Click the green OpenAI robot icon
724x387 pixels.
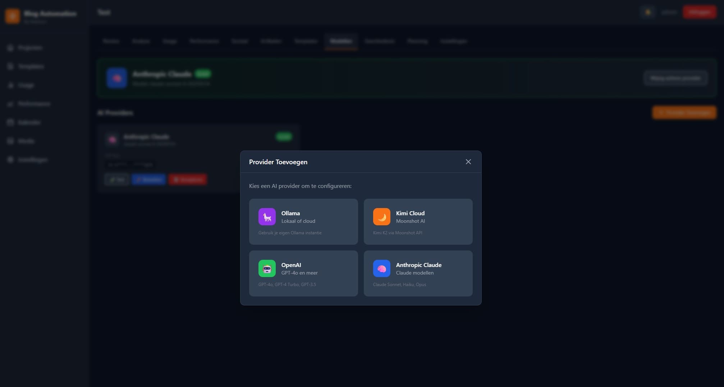(x=267, y=268)
